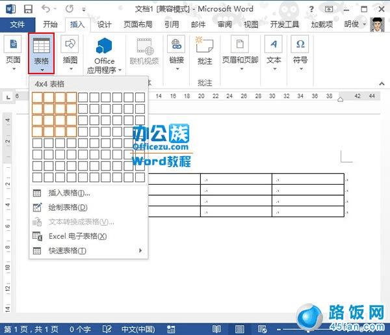Select the fourth row, fourth column grid cell

[71, 131]
